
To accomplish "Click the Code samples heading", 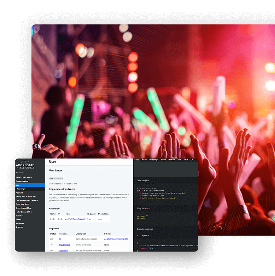I will click(x=143, y=180).
